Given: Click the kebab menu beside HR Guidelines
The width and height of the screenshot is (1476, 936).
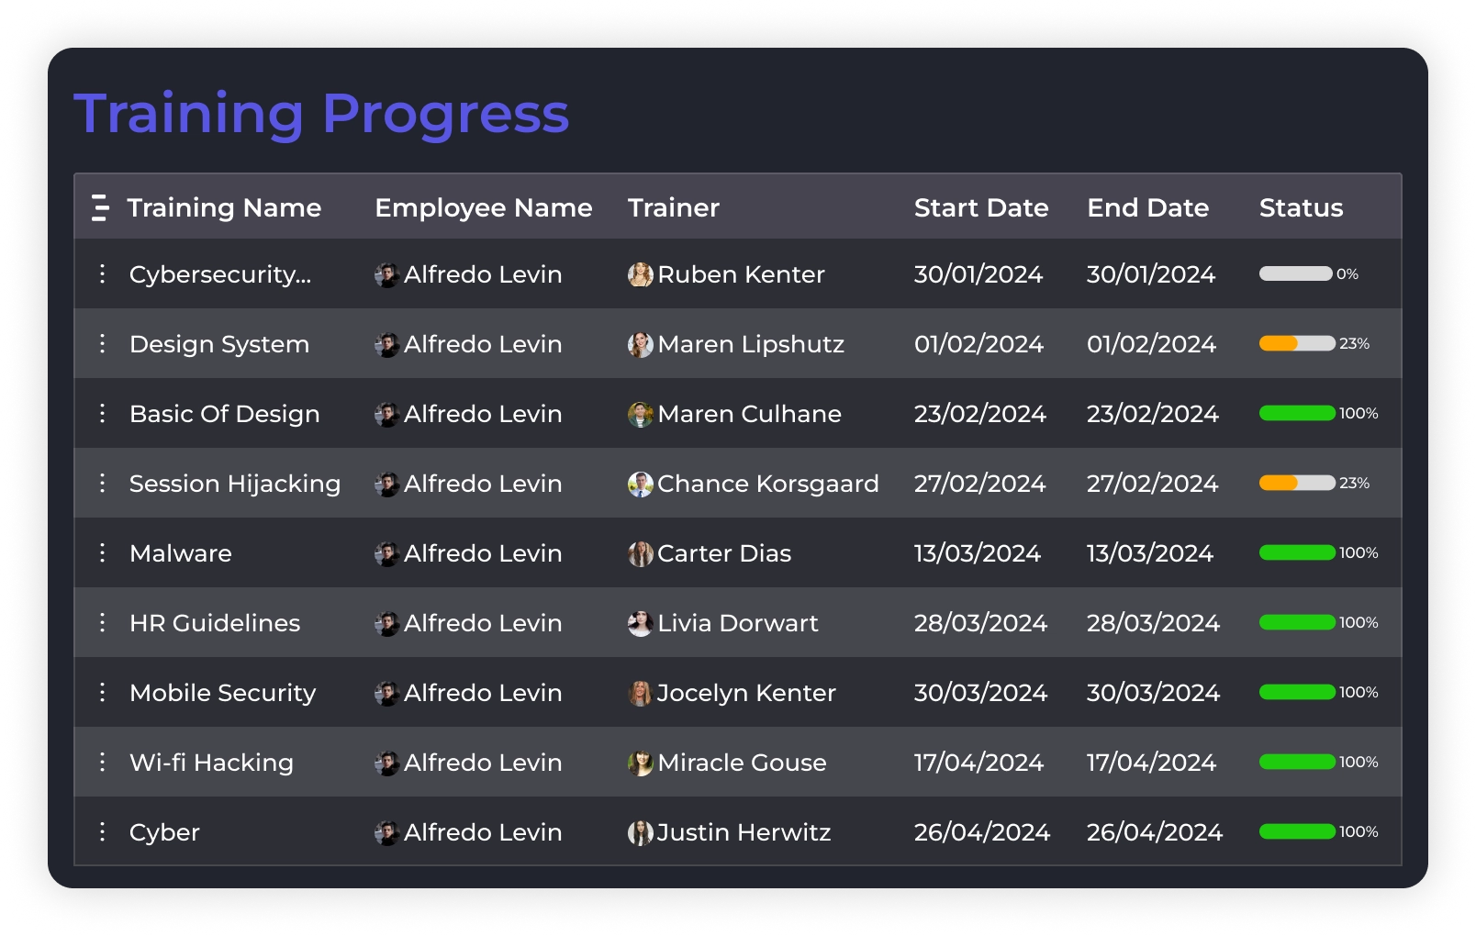Looking at the screenshot, I should coord(102,622).
